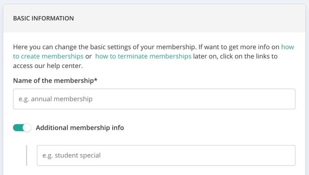The width and height of the screenshot is (309, 175).
Task: Click the 'access our help center.' text
Action: coord(48,66)
